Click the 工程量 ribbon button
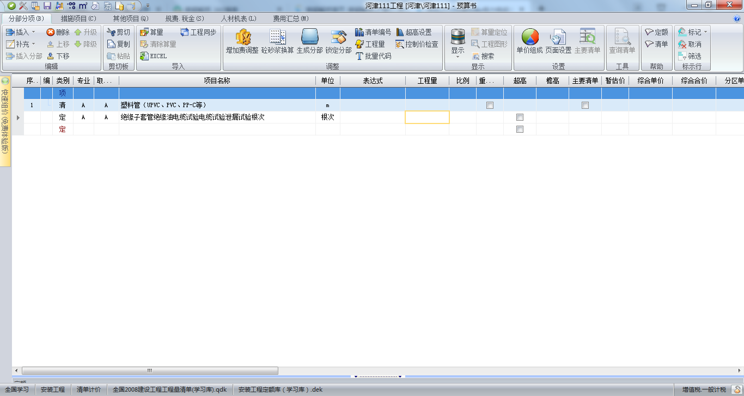 [x=370, y=44]
